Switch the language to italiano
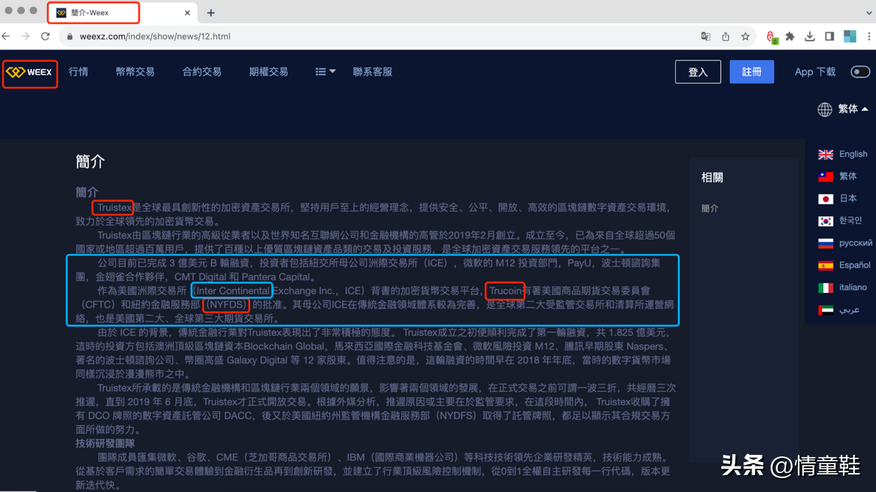This screenshot has width=876, height=492. click(x=853, y=288)
